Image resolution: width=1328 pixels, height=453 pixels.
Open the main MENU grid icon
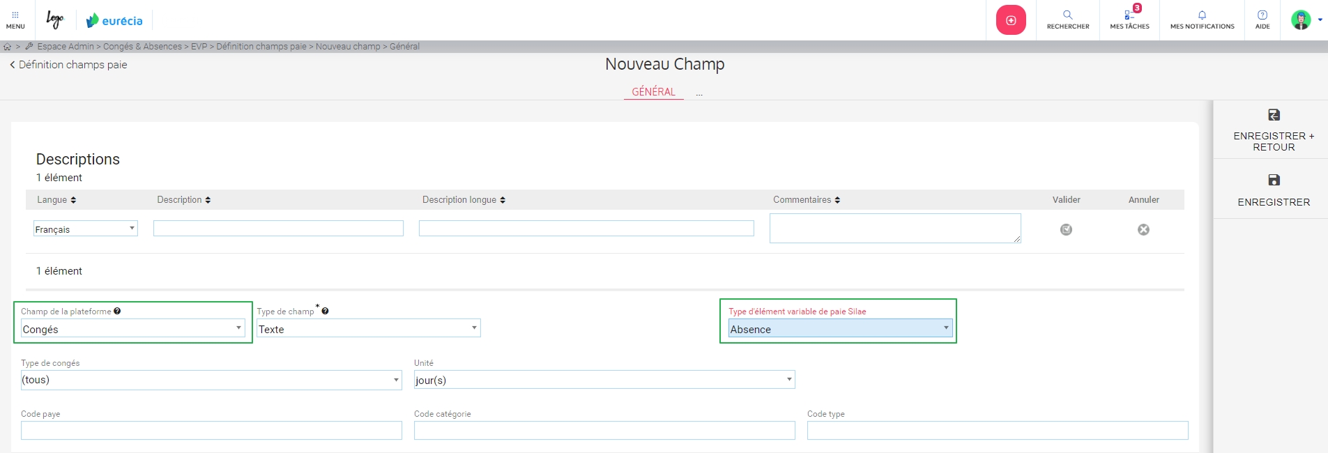pyautogui.click(x=15, y=15)
